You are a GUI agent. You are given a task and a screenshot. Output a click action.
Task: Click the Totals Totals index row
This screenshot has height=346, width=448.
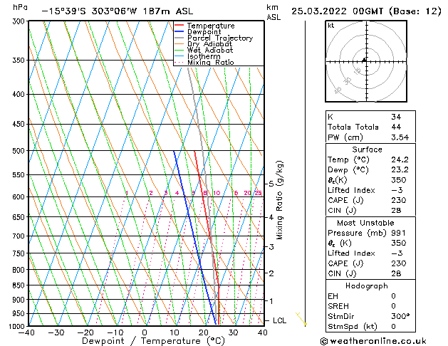tap(370, 127)
